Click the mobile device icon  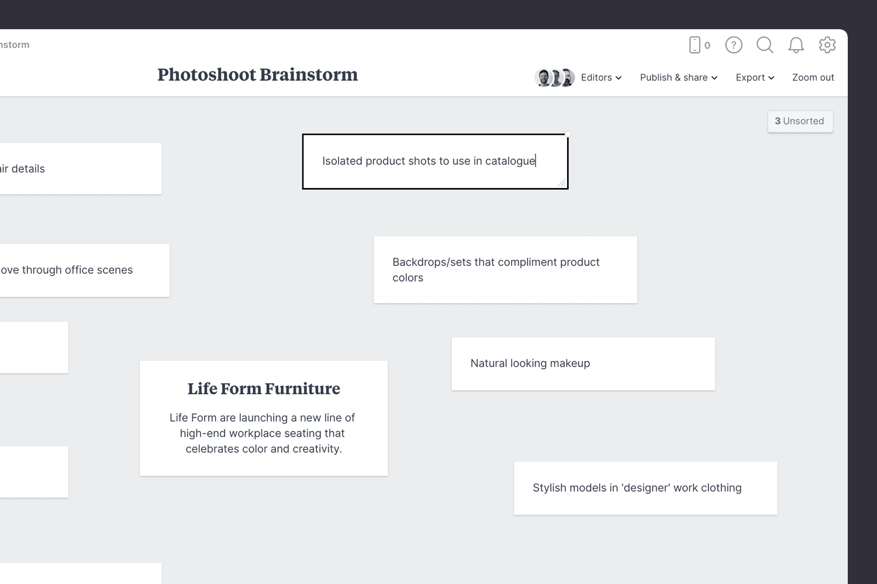click(695, 45)
